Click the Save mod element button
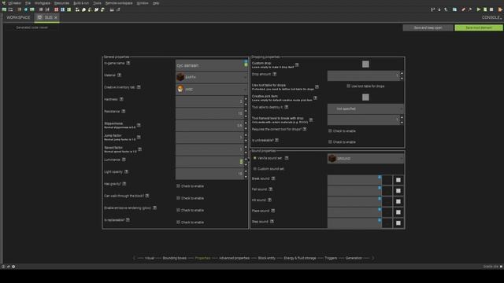The image size is (504, 283). pos(479,28)
